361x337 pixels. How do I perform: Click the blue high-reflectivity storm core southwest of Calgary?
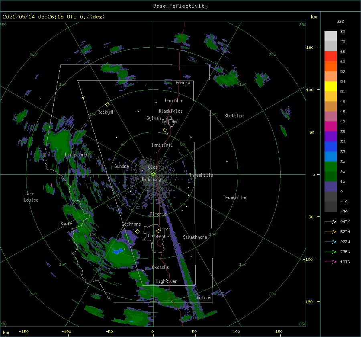[x=118, y=251]
